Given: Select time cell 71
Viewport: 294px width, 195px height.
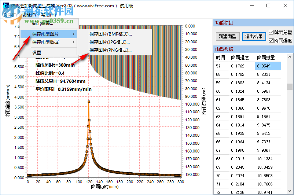Looking at the screenshot, I should [221, 184].
